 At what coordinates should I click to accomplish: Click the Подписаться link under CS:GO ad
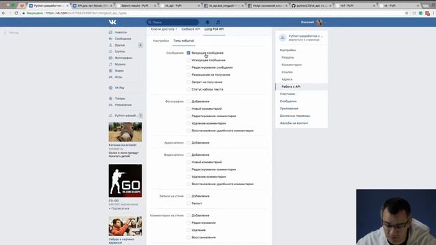coord(119,208)
